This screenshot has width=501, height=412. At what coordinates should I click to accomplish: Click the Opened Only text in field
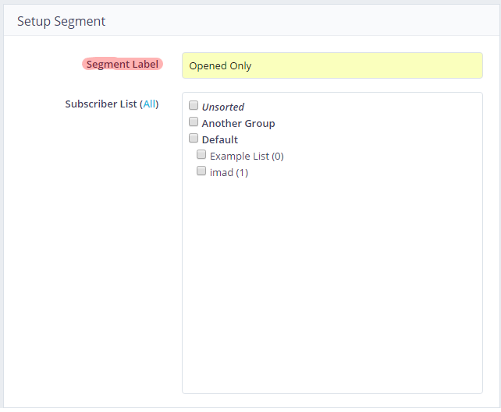(220, 66)
